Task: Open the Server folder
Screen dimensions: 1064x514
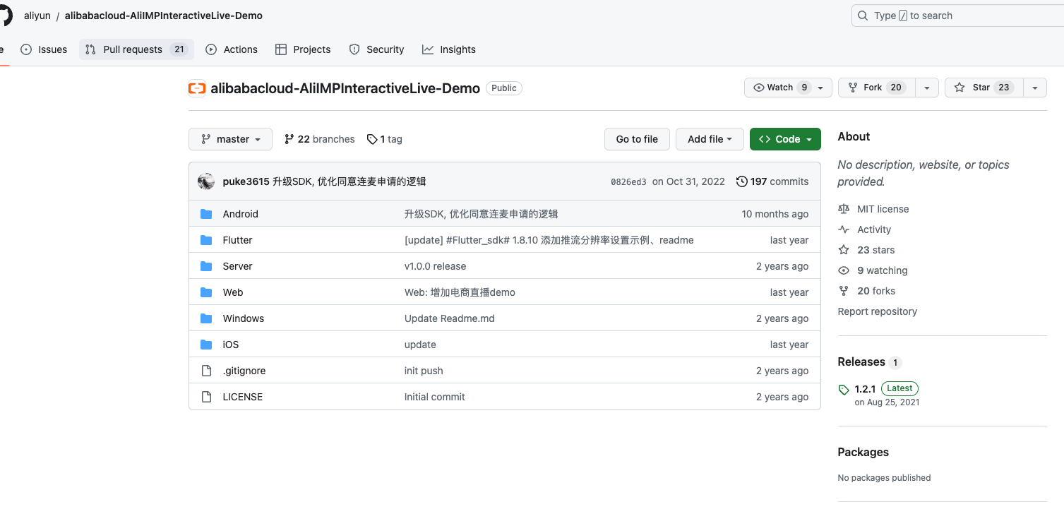Action: (237, 266)
